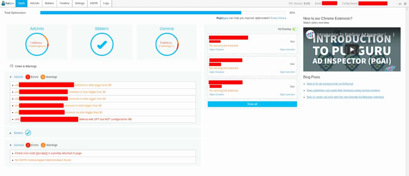
Task: Open the AdUnits tab
Action: (x=35, y=3)
